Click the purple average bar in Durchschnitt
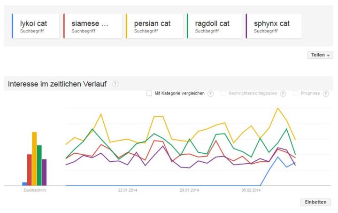This screenshot has width=338, height=213. click(44, 173)
